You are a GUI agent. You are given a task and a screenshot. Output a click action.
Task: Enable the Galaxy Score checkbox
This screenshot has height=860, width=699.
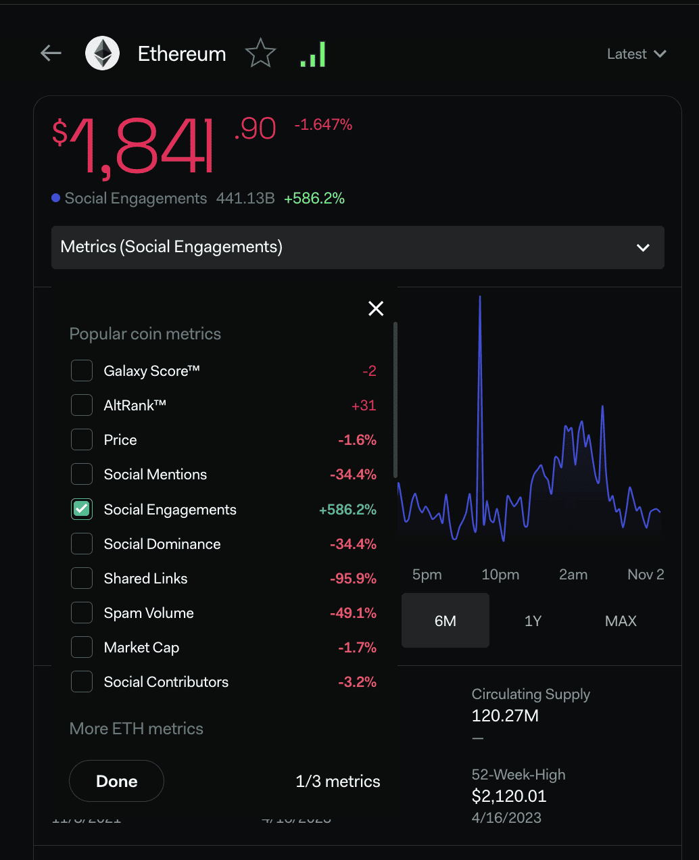tap(82, 371)
